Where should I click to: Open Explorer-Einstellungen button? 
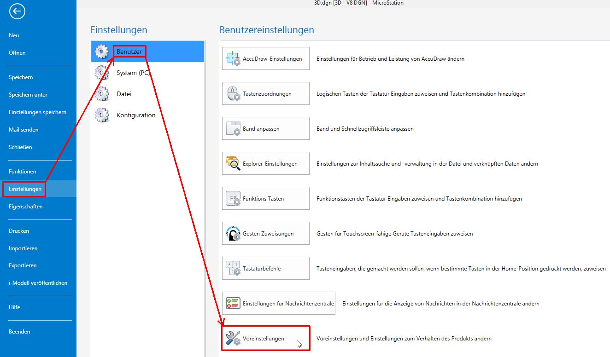pos(266,164)
